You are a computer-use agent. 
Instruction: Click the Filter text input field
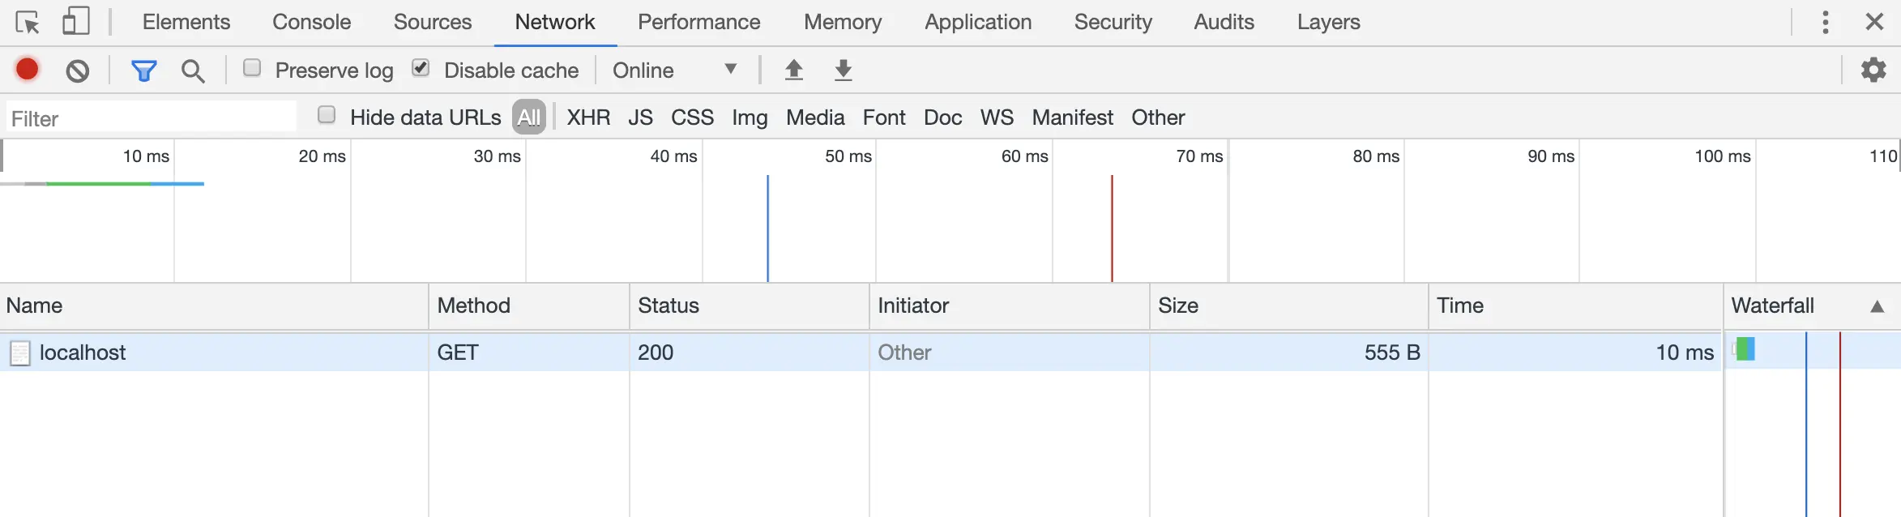coord(151,118)
